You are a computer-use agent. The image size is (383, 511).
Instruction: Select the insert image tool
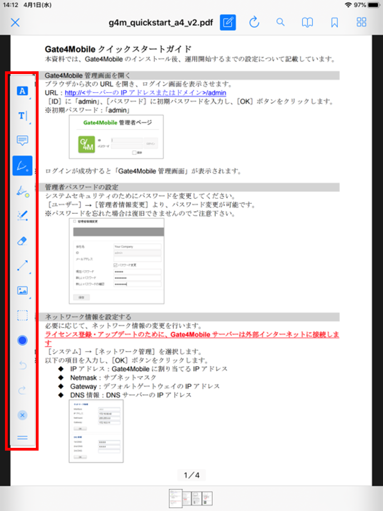point(22,290)
